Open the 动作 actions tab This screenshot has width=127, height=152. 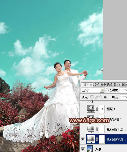(x=117, y=85)
